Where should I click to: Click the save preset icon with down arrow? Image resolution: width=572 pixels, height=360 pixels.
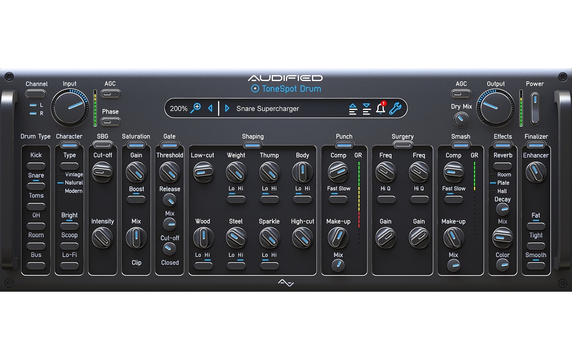(366, 109)
